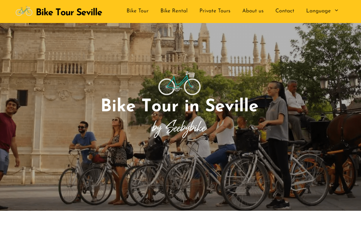
Task: Go to the Bike Rental page
Action: click(x=174, y=11)
